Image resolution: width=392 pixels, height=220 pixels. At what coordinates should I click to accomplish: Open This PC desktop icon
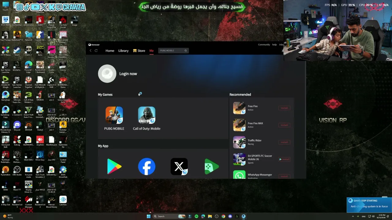point(6,6)
